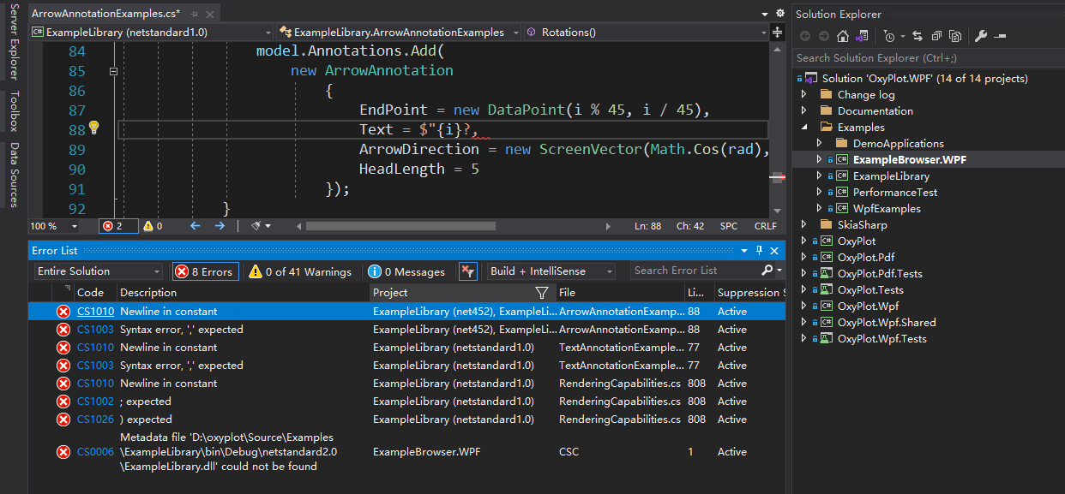Toggle the 0 Messages filter
This screenshot has width=1065, height=494.
pyautogui.click(x=407, y=271)
